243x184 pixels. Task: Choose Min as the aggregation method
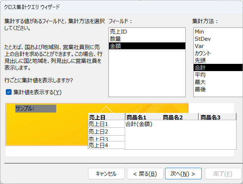[x=218, y=32]
